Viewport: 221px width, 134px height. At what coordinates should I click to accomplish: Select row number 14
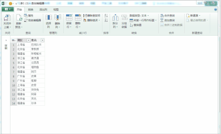click(x=13, y=104)
